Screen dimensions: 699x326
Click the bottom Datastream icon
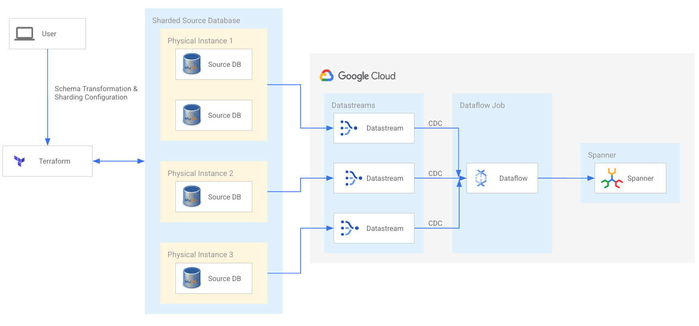click(349, 228)
